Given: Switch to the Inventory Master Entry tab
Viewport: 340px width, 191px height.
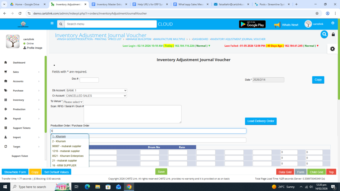Looking at the screenshot, I should pos(107,4).
